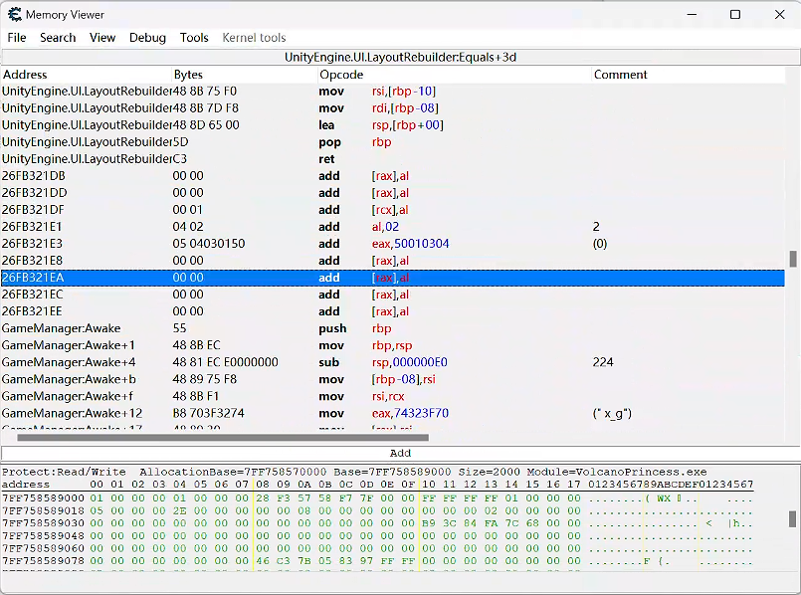Open the Search menu
Viewport: 801px width, 595px height.
click(58, 38)
